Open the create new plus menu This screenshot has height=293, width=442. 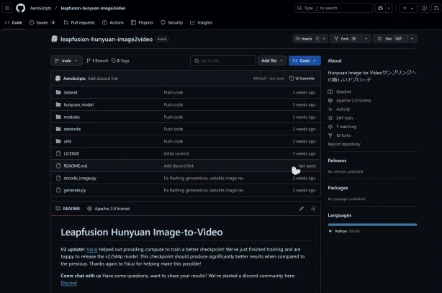pos(408,8)
